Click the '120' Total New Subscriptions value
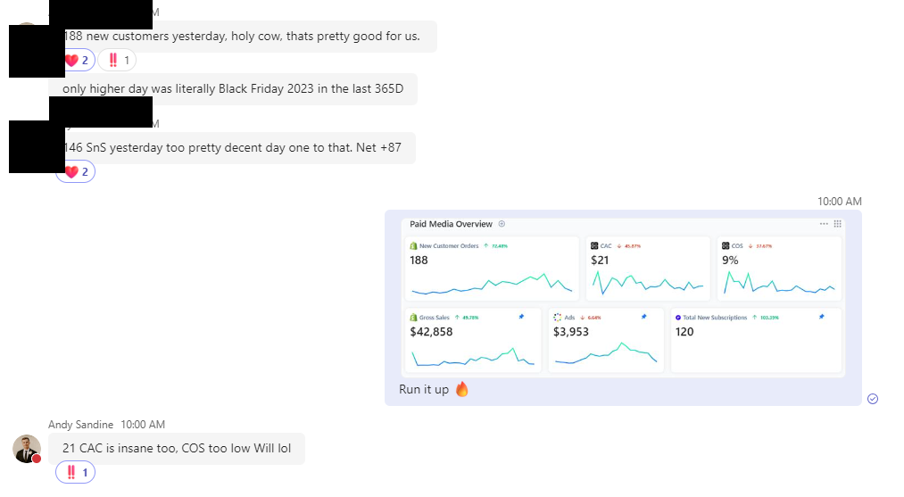This screenshot has height=497, width=904. [684, 332]
